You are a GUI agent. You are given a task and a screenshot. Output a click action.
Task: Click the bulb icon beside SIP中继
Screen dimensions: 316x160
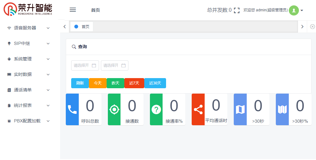tap(9, 44)
